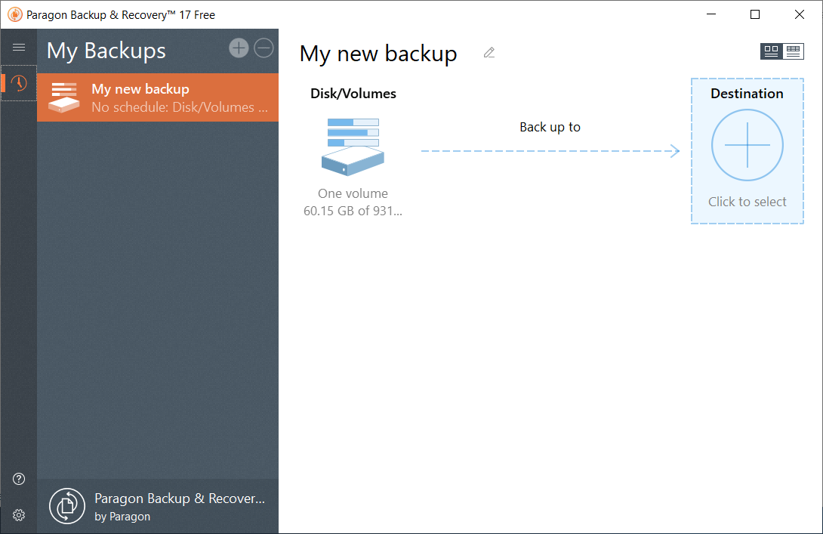This screenshot has height=534, width=823.
Task: Select the backup clock icon in sidebar
Action: pyautogui.click(x=19, y=83)
